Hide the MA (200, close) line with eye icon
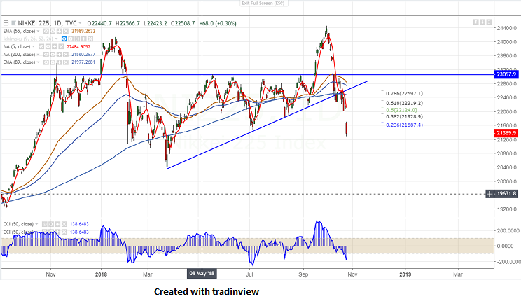The width and height of the screenshot is (521, 299). (46, 55)
